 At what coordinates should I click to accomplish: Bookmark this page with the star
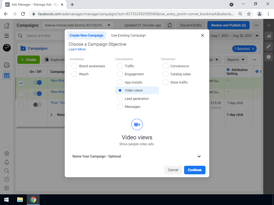[249, 14]
